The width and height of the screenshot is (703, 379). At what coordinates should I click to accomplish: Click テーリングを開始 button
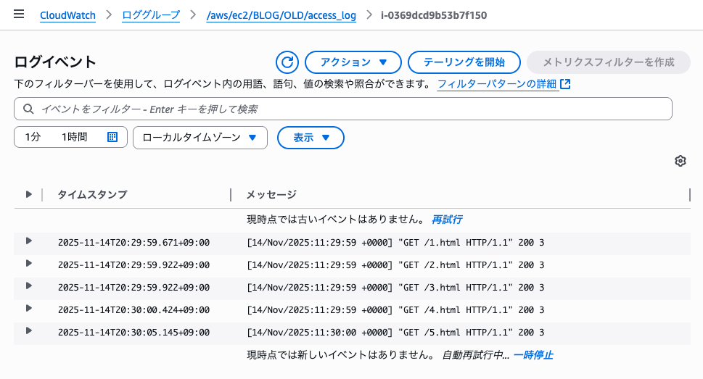click(464, 62)
